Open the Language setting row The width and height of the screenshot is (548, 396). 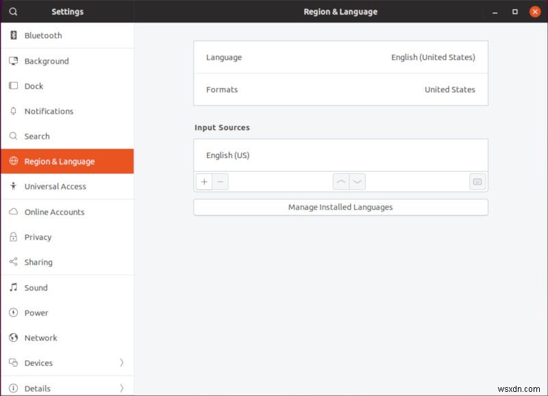click(340, 57)
